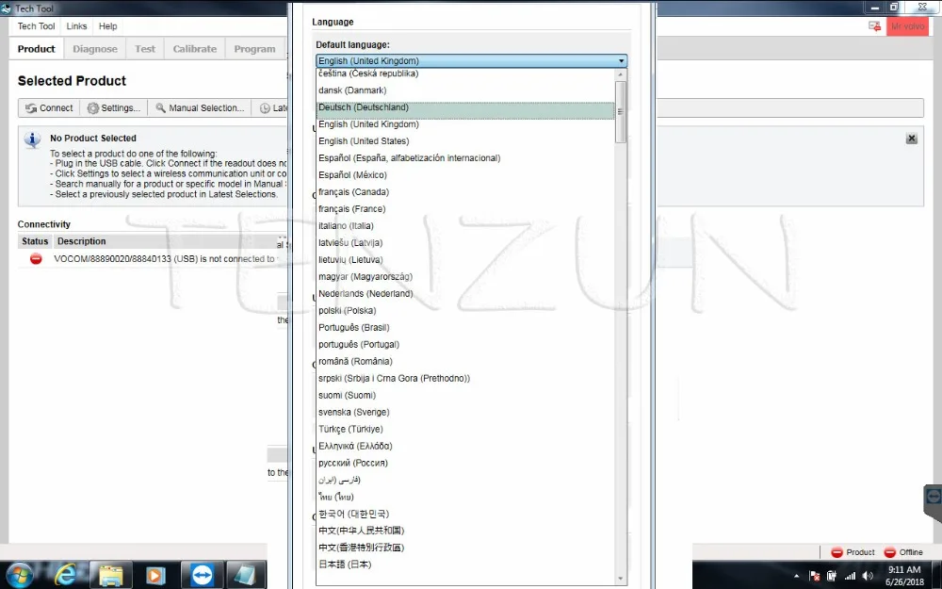Show hidden system tray icons
Image resolution: width=942 pixels, height=589 pixels.
click(x=797, y=576)
